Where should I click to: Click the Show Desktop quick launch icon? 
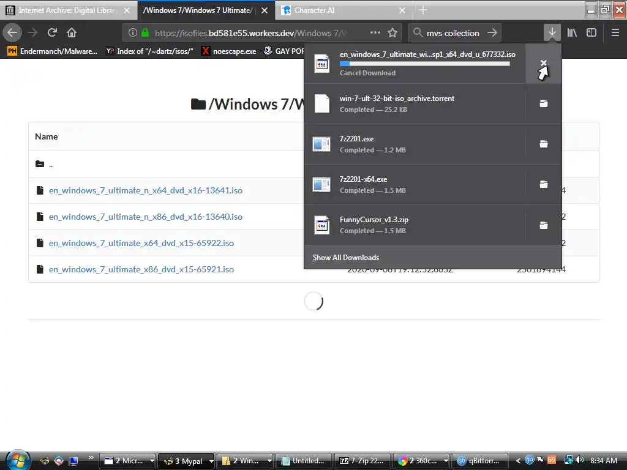pyautogui.click(x=73, y=461)
